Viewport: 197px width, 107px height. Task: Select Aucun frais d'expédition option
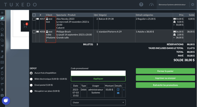point(31,73)
